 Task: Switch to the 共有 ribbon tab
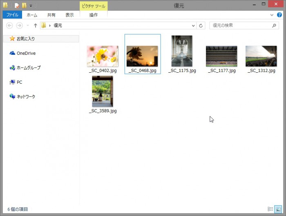click(51, 15)
